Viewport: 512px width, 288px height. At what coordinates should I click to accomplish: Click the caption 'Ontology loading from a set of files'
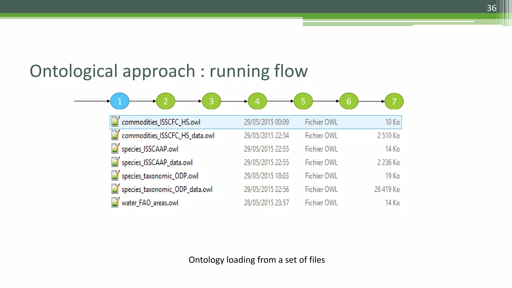[x=257, y=260]
